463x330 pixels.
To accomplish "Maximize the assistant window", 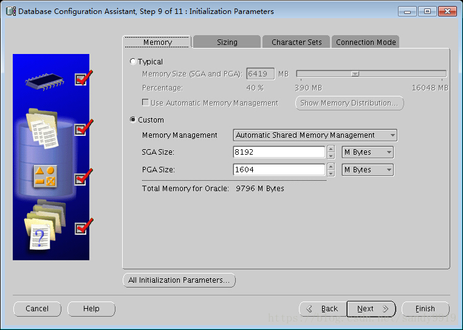I will [427, 12].
